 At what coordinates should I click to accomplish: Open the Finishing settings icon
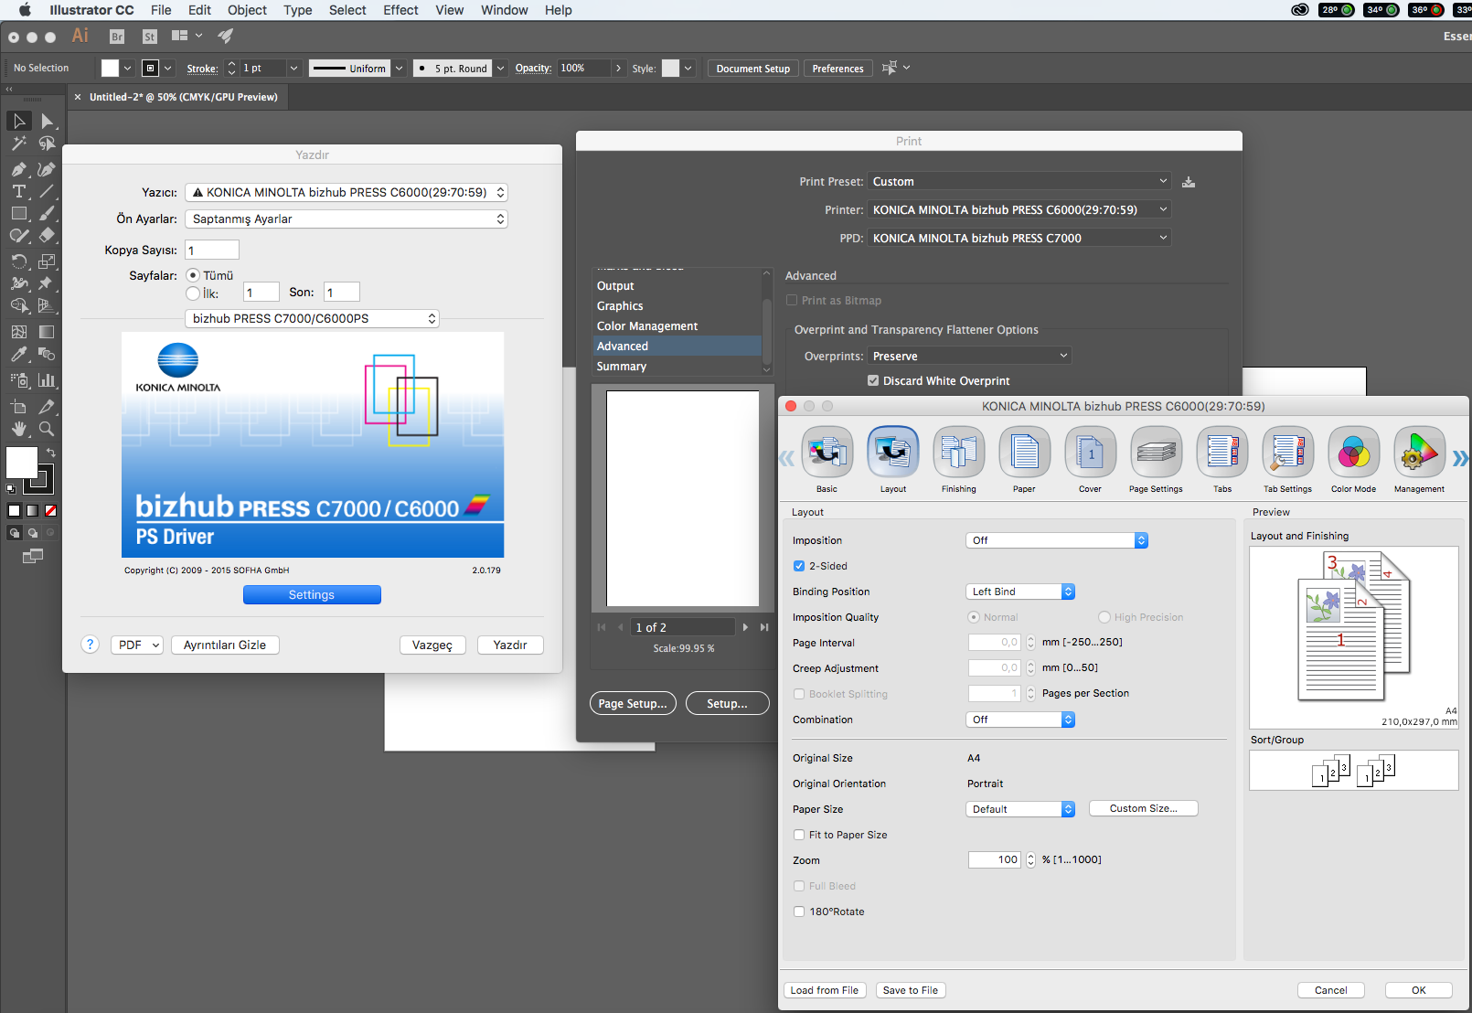[958, 453]
